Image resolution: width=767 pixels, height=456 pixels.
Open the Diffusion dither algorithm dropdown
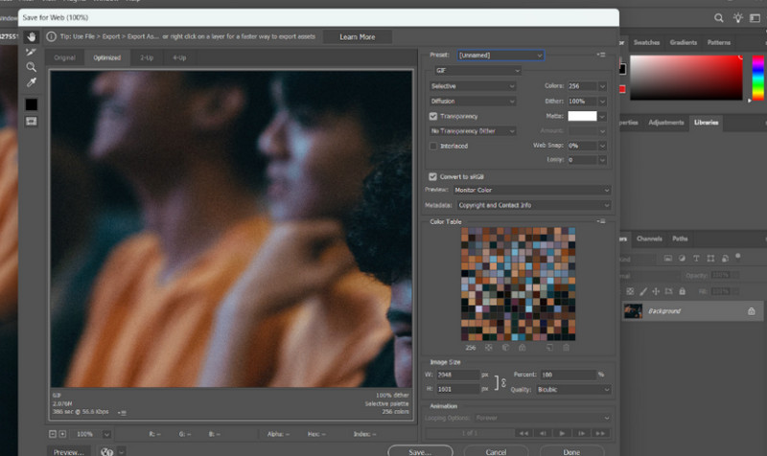pos(473,102)
